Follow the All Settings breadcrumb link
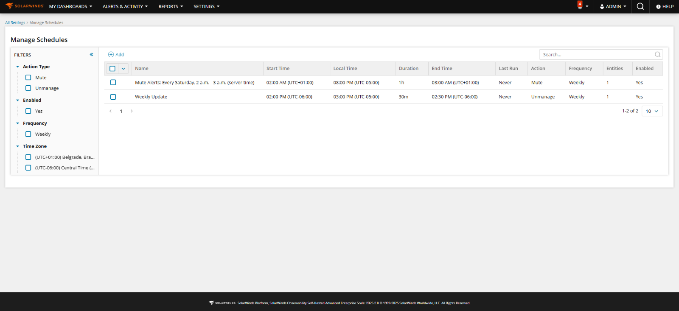 (15, 23)
